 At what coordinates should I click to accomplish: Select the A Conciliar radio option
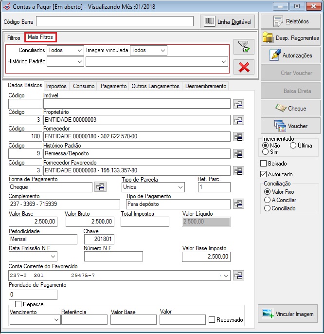[x=267, y=200]
